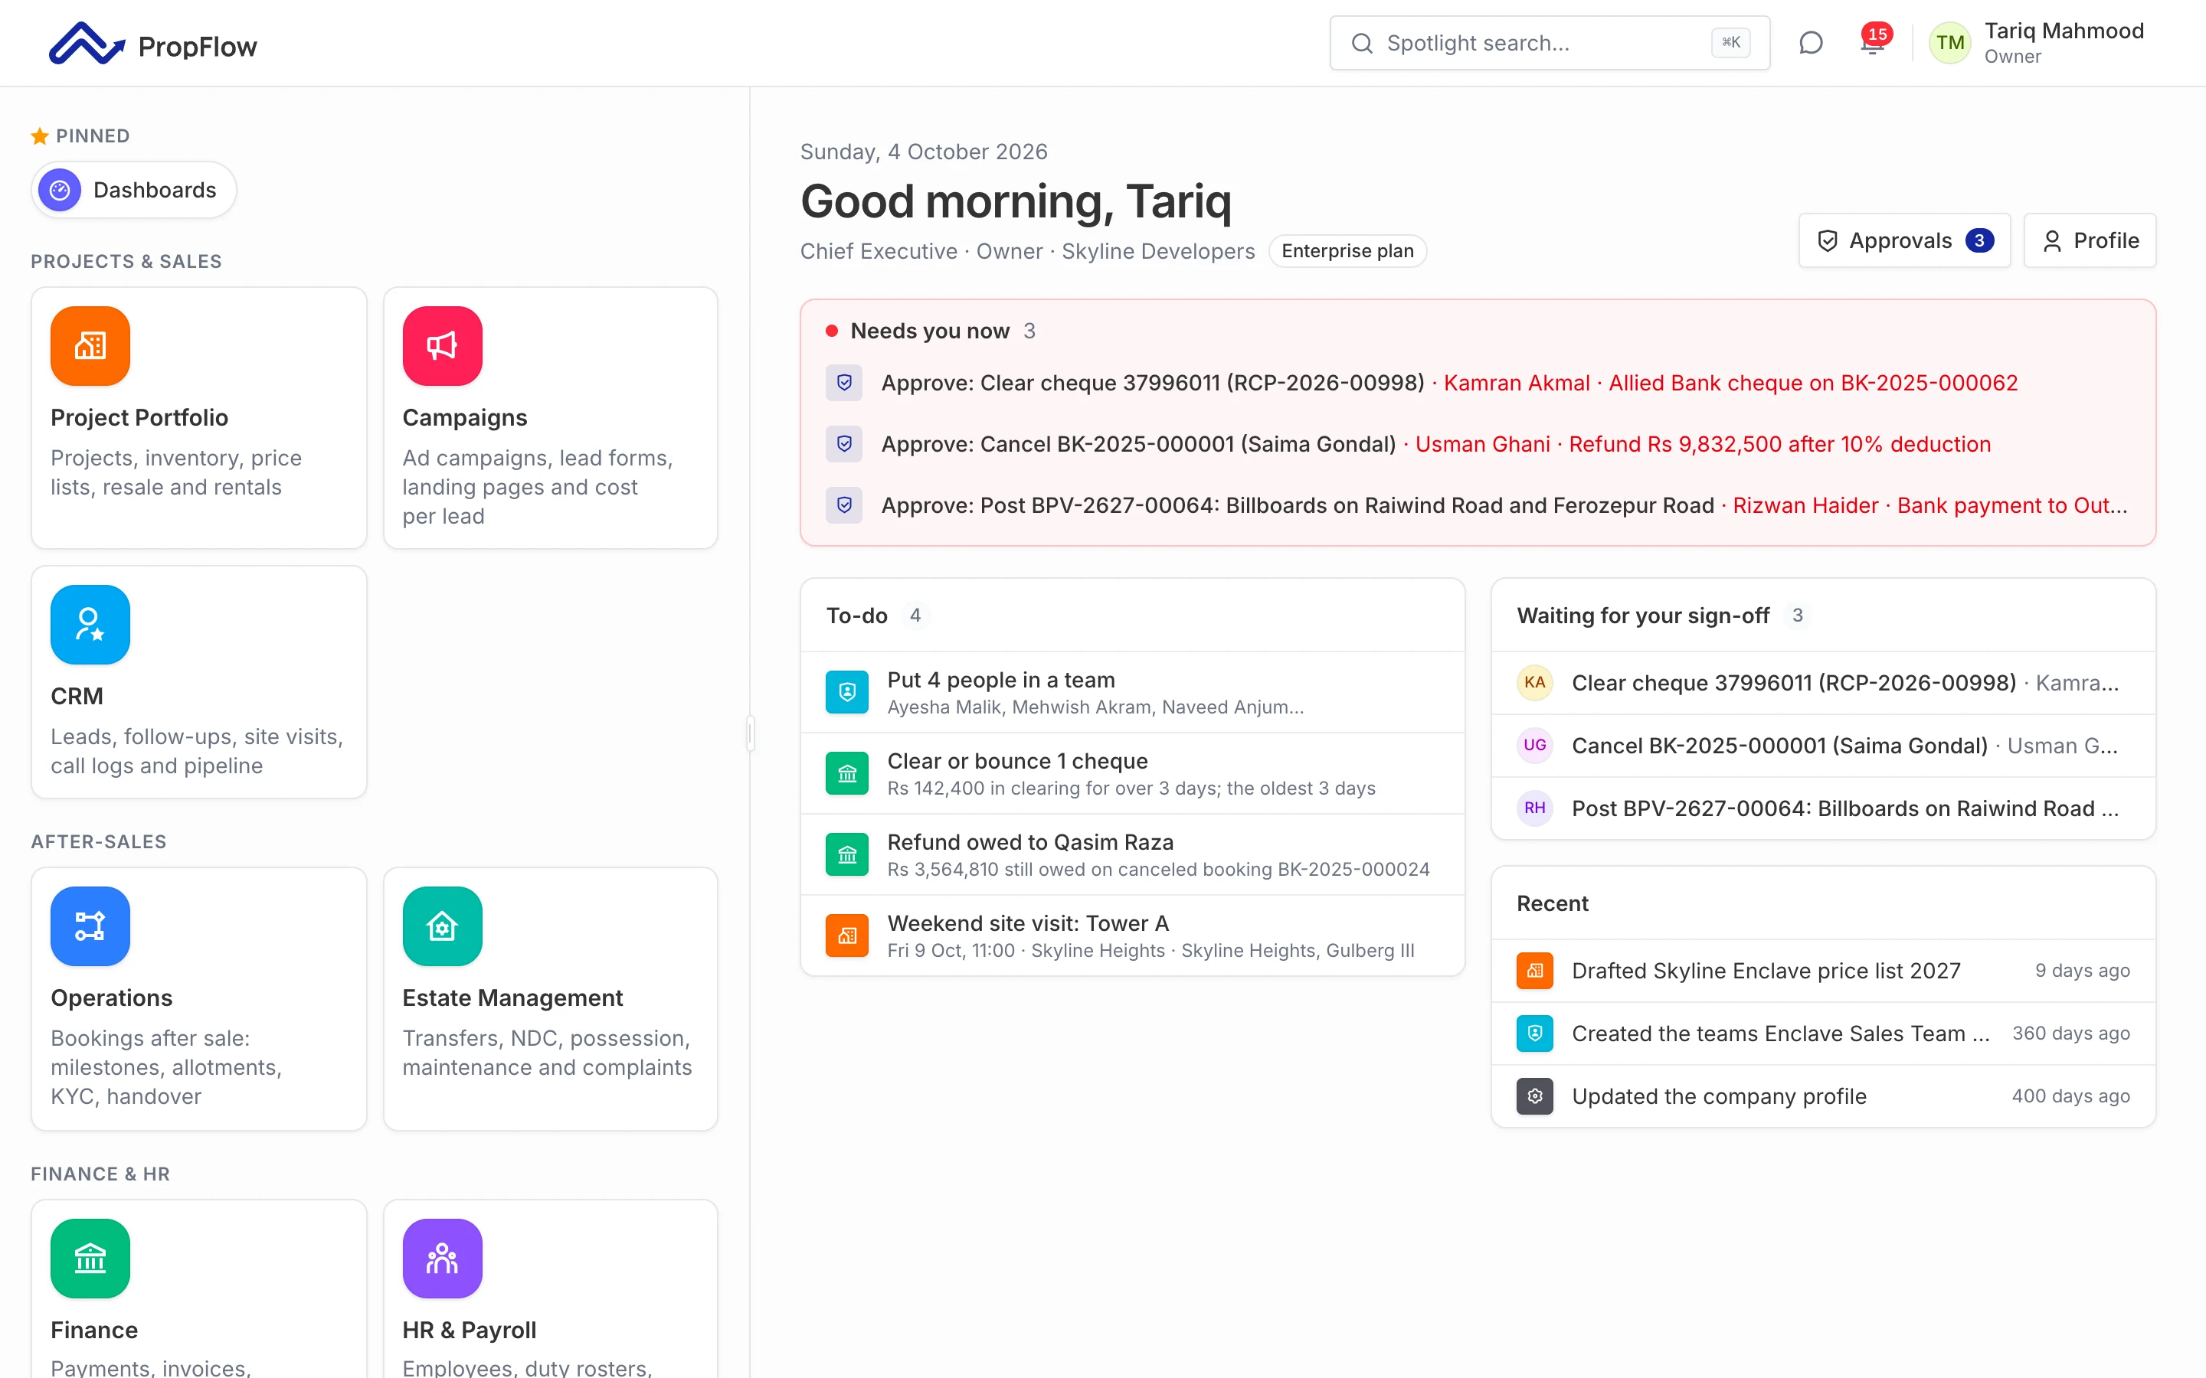Open Drafted Skyline Enclave price list 2027
Screen dimensions: 2206x1378
point(1823,971)
